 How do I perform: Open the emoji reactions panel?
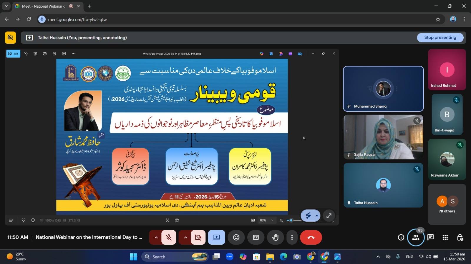click(x=236, y=237)
